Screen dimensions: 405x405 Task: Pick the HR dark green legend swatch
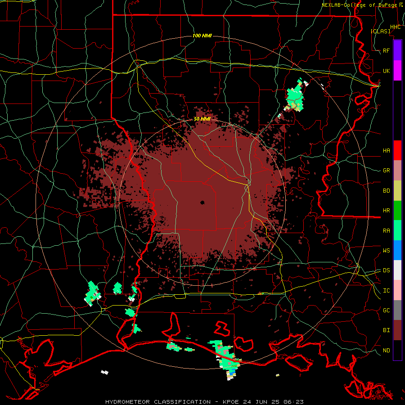tap(397, 211)
